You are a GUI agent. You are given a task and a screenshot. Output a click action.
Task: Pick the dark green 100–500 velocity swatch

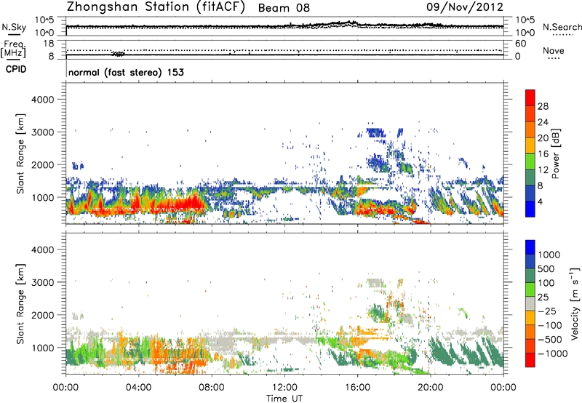[530, 276]
